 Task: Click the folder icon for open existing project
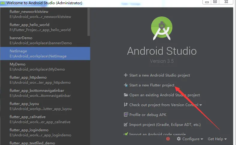126,95
